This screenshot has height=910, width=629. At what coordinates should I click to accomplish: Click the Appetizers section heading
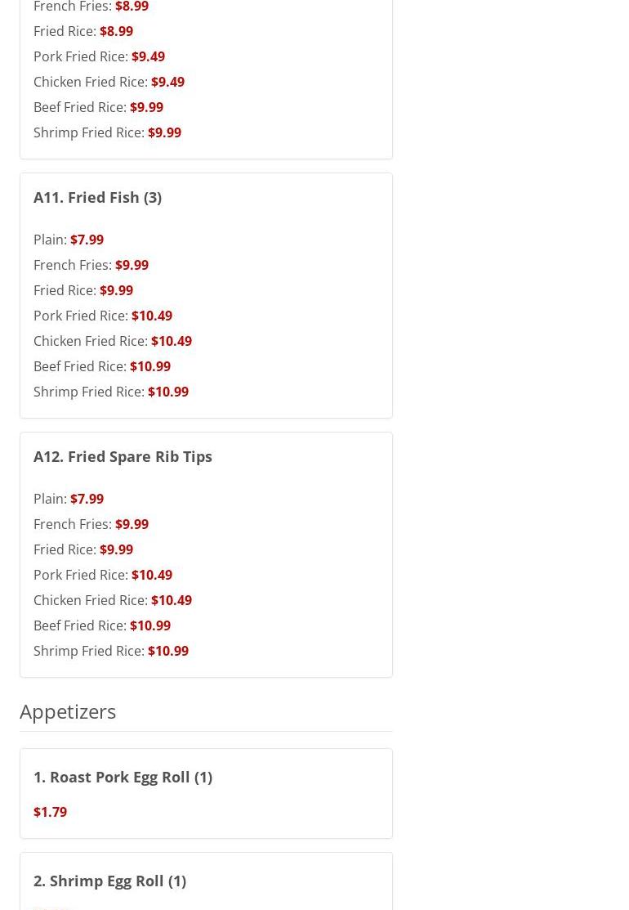coord(68,711)
